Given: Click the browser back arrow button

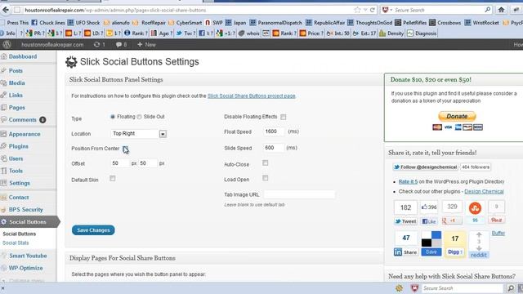Looking at the screenshot, I should tap(6, 10).
